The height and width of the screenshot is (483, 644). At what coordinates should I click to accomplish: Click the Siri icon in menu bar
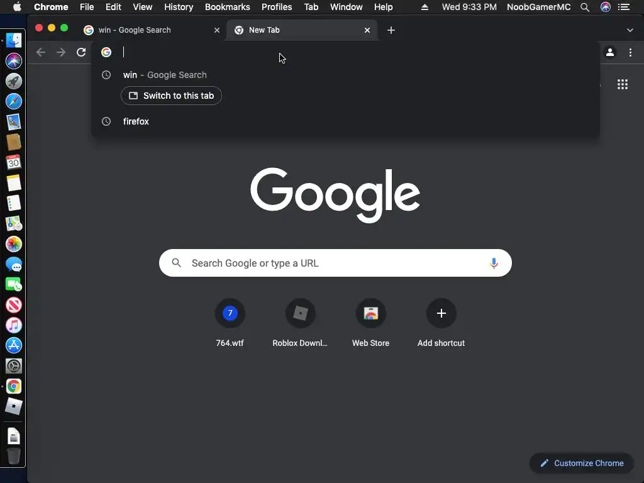click(606, 7)
